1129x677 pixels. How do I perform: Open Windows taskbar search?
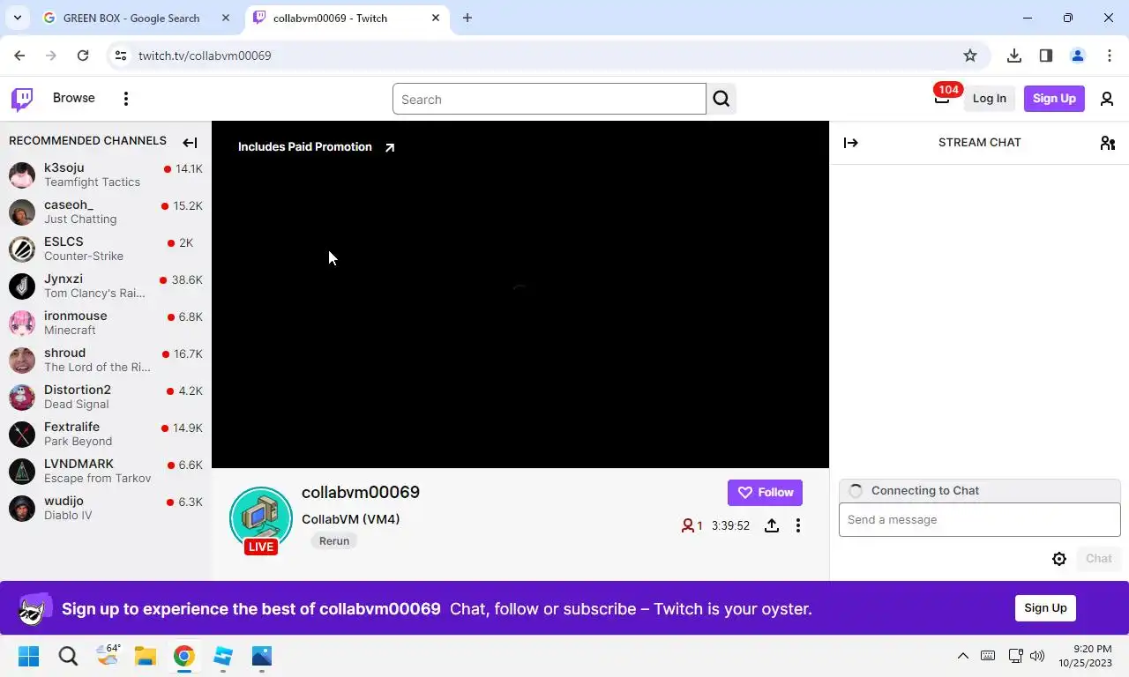(68, 656)
